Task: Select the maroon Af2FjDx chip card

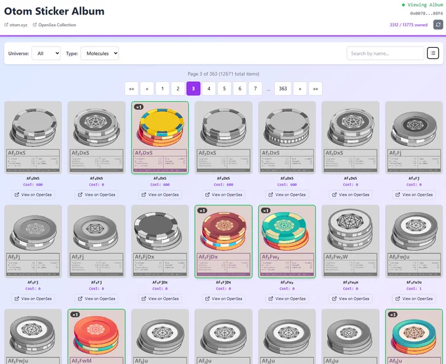Action: click(x=224, y=242)
